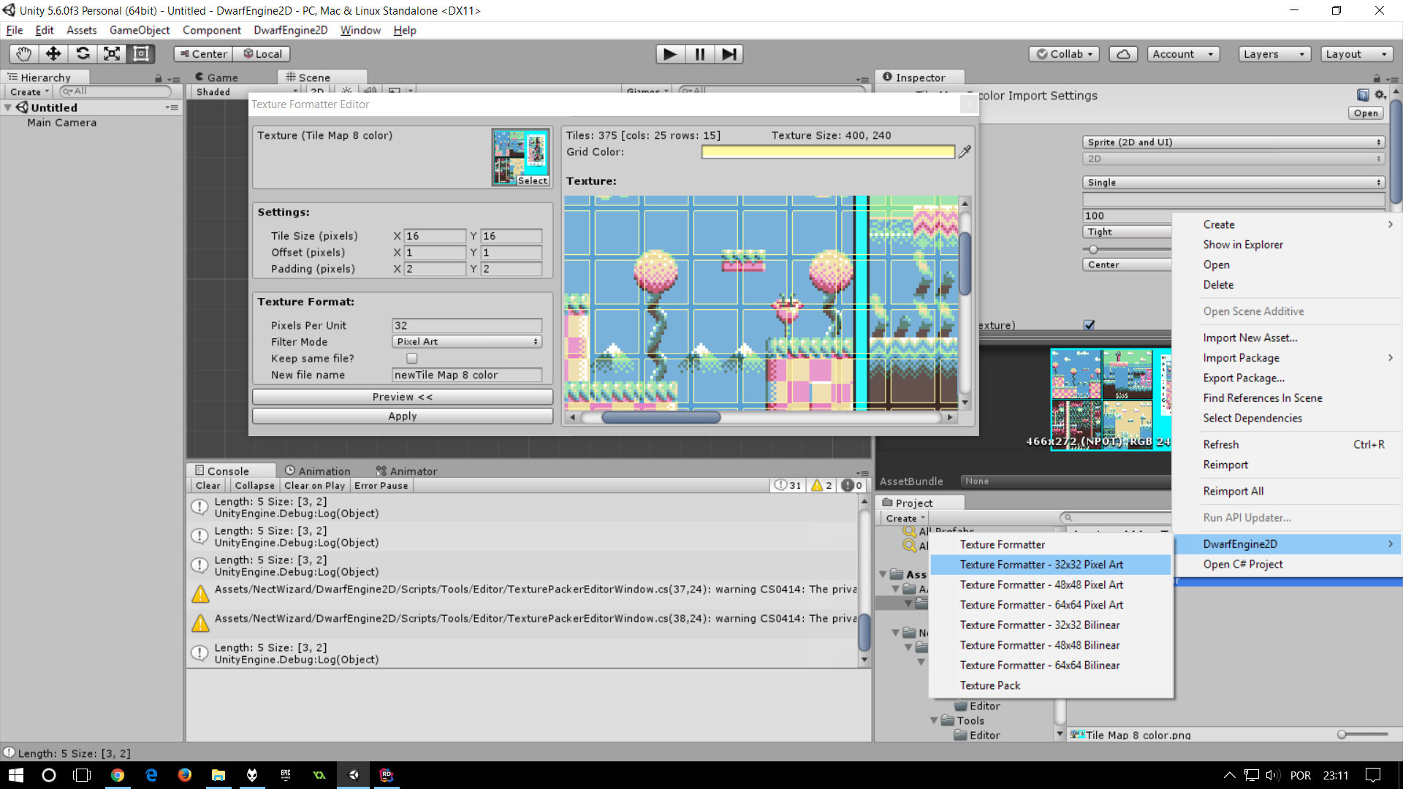Screen dimensions: 1403x789
Task: Click the Windows Start button
Action: point(16,775)
